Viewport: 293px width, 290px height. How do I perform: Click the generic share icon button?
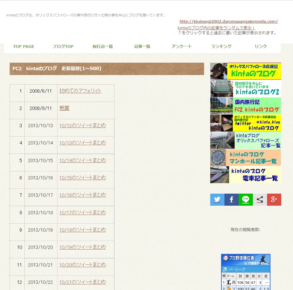click(x=260, y=200)
